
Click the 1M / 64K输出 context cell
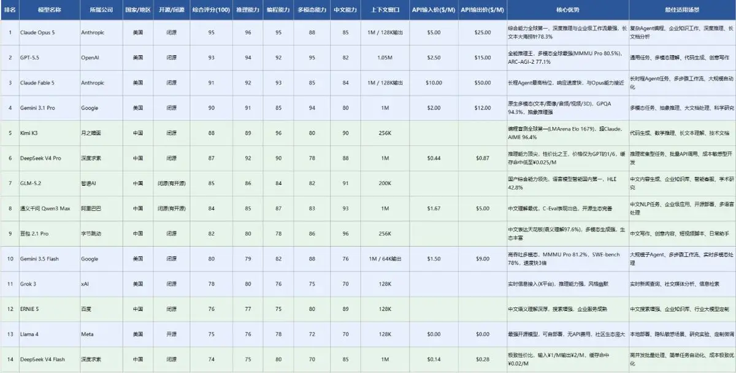point(385,259)
